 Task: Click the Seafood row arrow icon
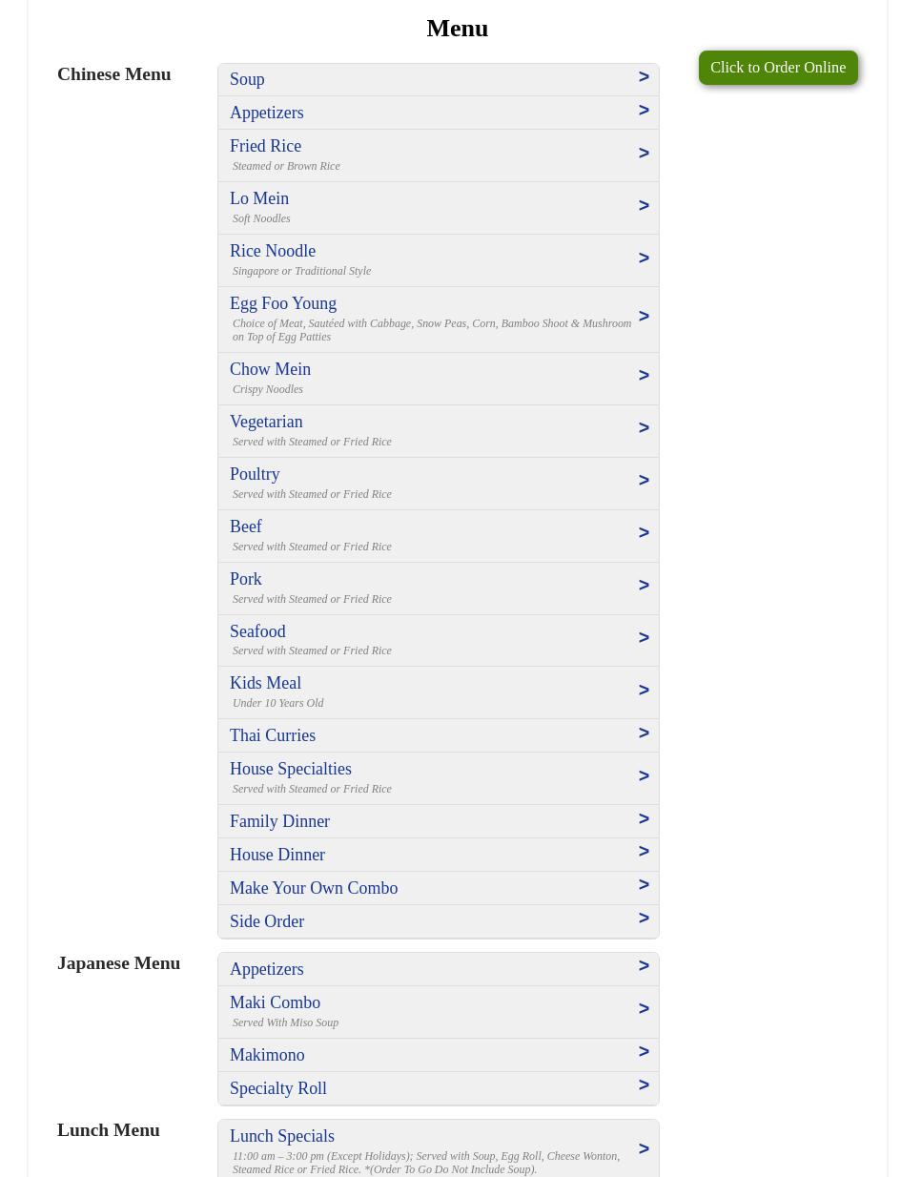coord(644,638)
